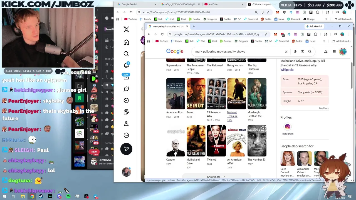Click the round black post compose button
Image resolution: width=356 pixels, height=200 pixels.
(x=126, y=149)
